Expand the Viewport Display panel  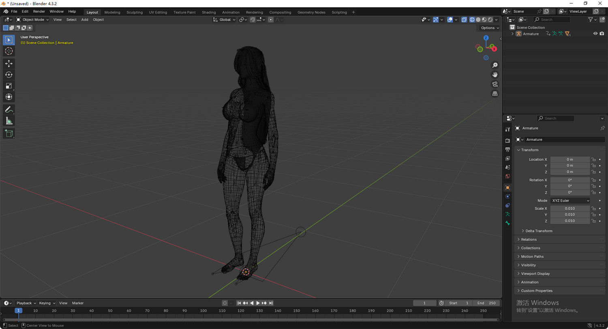(x=560, y=273)
